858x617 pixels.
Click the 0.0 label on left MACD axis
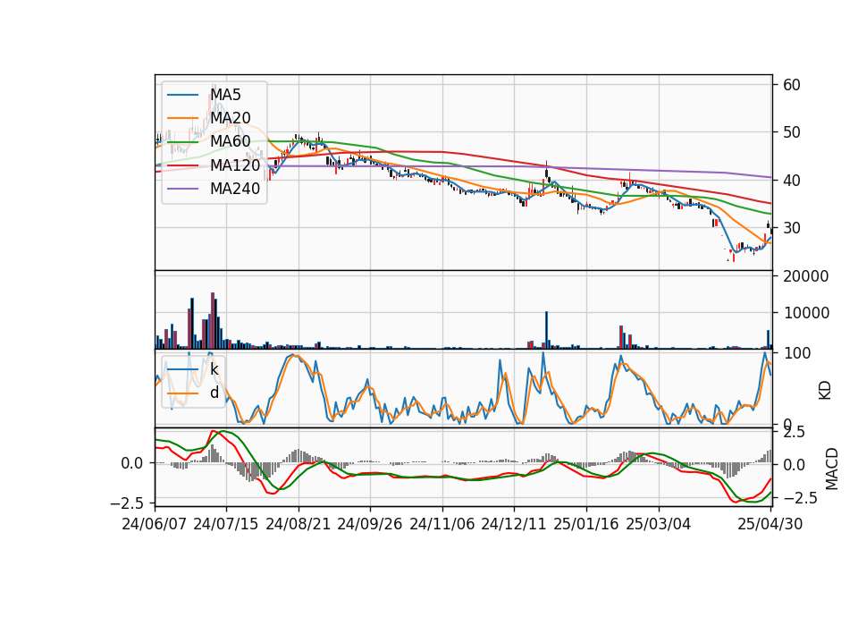click(132, 463)
